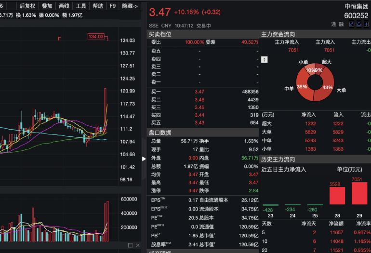Open the 帮助 menu

coord(98,6)
